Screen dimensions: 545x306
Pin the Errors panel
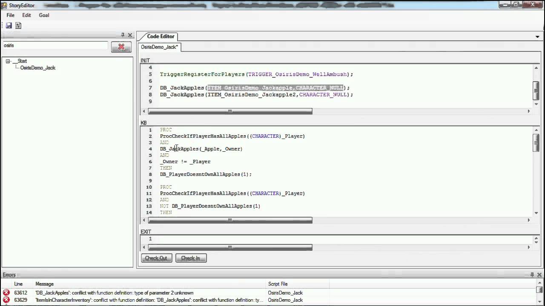point(532,275)
